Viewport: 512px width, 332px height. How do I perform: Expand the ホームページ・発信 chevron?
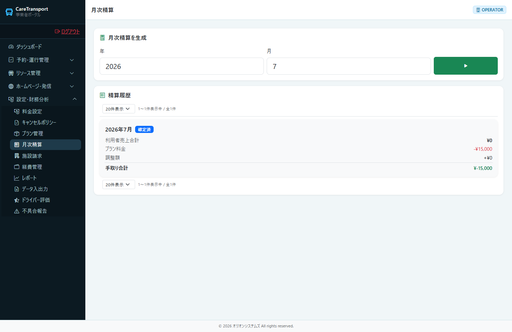[x=72, y=86]
